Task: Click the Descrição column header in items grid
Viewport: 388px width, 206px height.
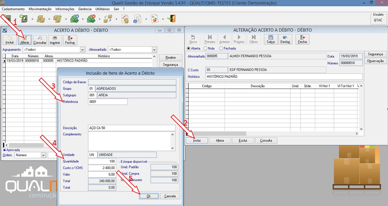Action: pyautogui.click(x=258, y=86)
